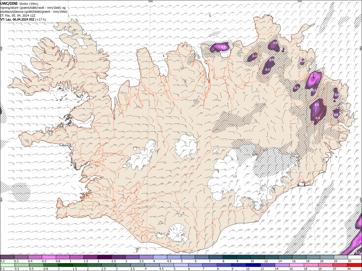The height and width of the screenshot is (271, 362).
Task: Click the 20W longitude label
Action: (151, 1)
